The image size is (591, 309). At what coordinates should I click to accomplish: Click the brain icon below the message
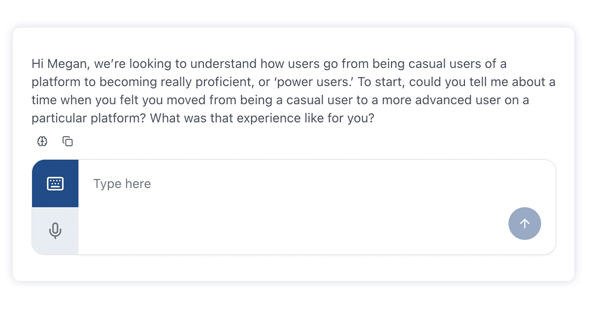(42, 141)
